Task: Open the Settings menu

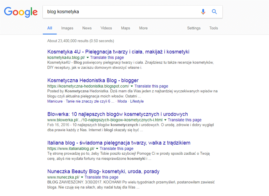Action: [x=194, y=28]
